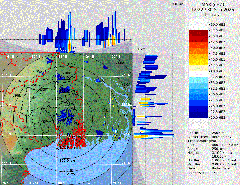Click the BPD station marker

point(18,137)
